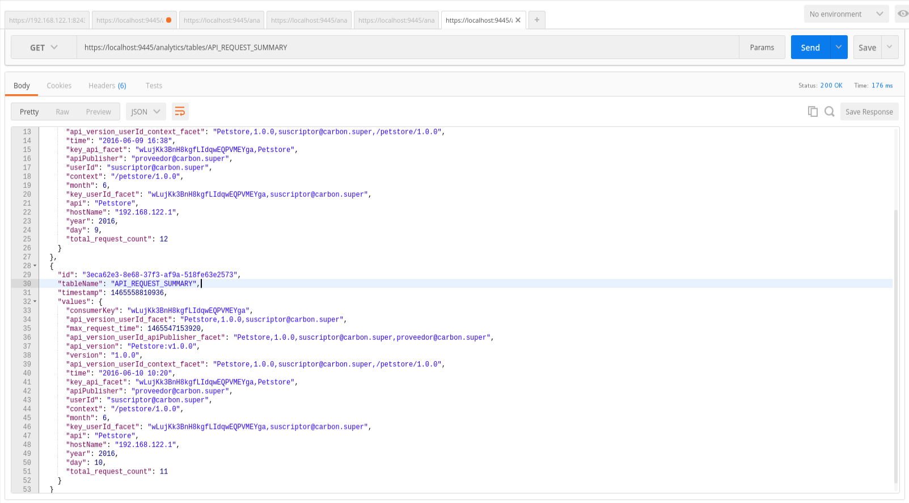Click the Status 200 OK value
This screenshot has height=503, width=909.
831,86
